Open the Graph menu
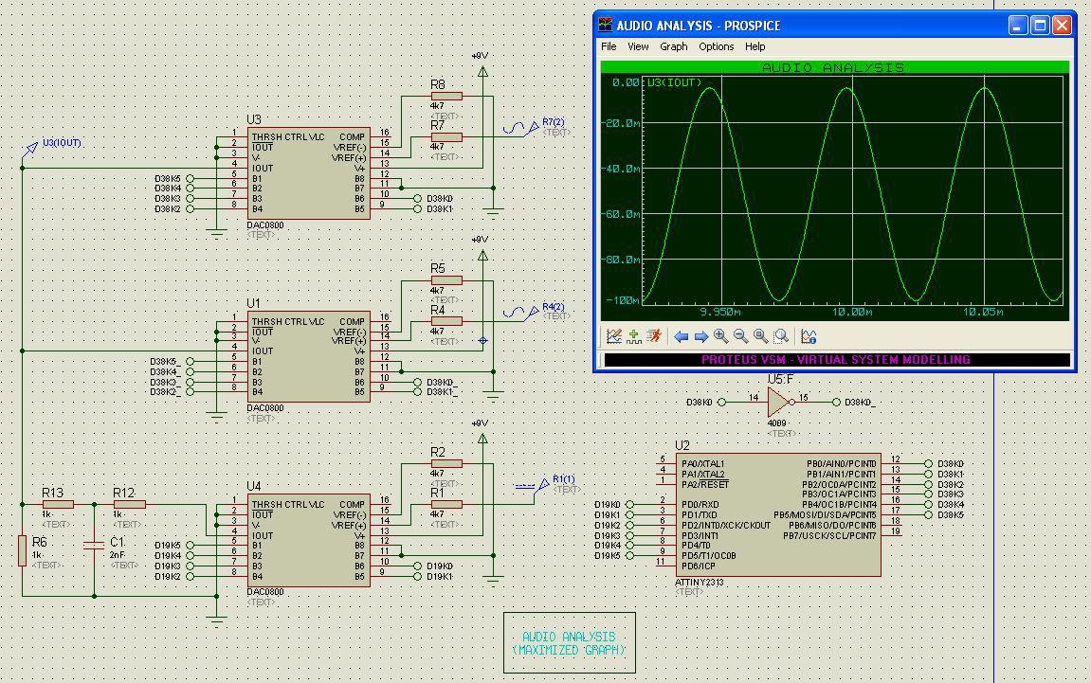The width and height of the screenshot is (1091, 683). coord(674,46)
